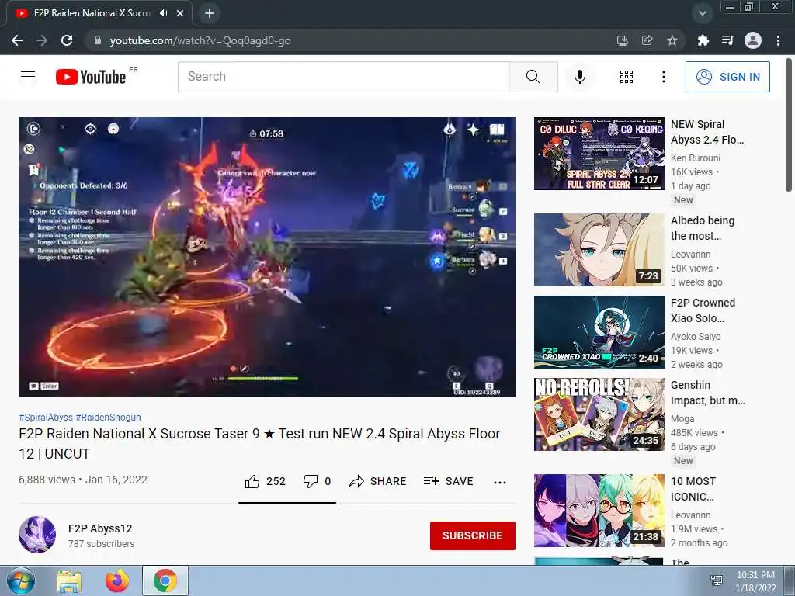Reload the page with refresh icon
This screenshot has height=596, width=795.
pyautogui.click(x=67, y=40)
